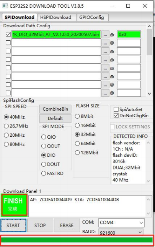
Task: Select 64Mbit flash size
Action: tap(77, 144)
